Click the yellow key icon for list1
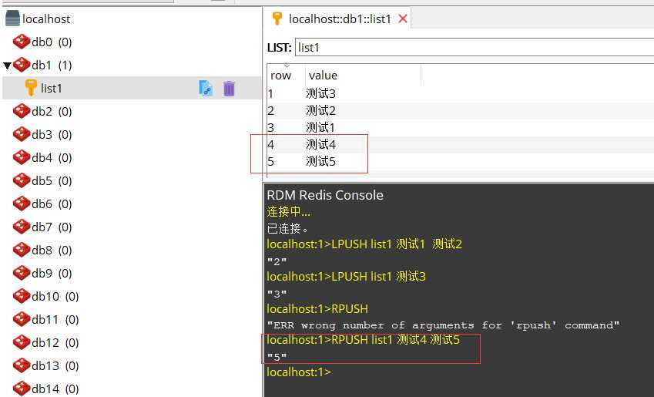 pos(31,89)
